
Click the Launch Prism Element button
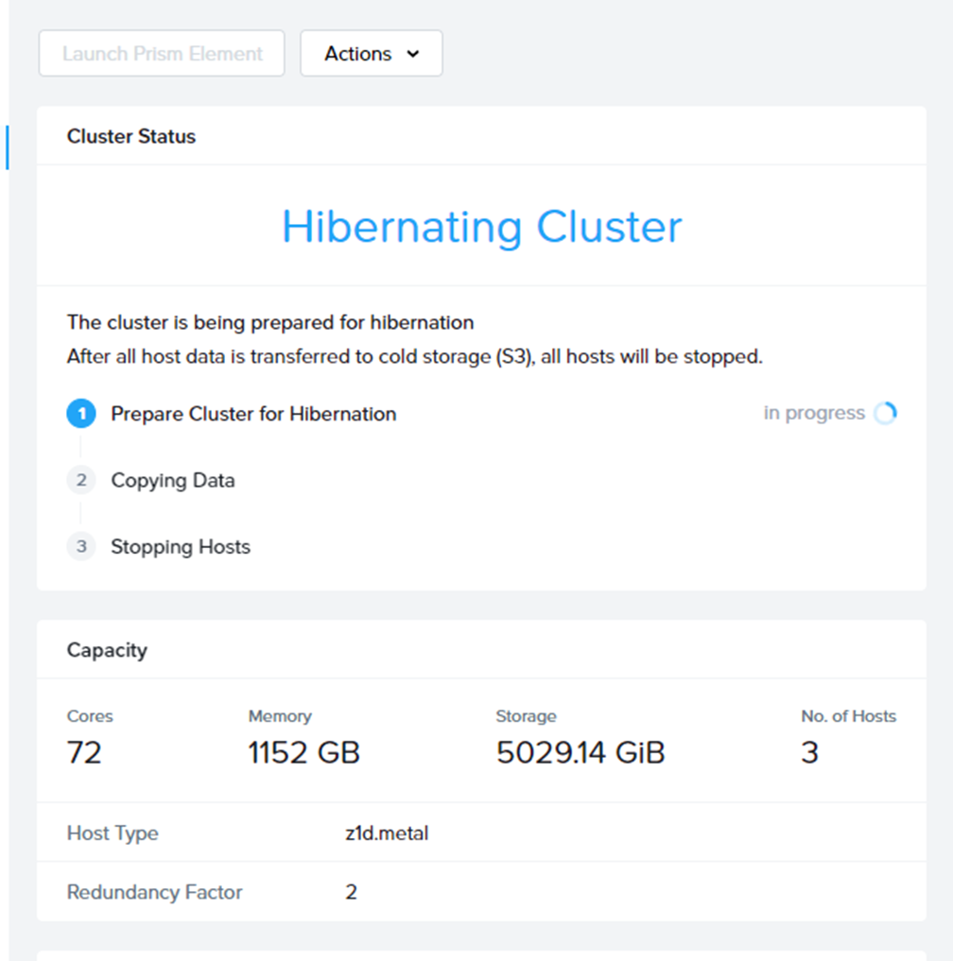click(162, 53)
